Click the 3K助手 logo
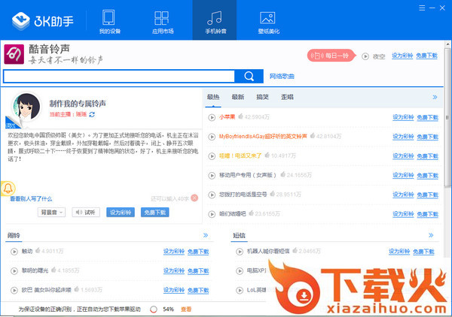The image size is (452, 317). tap(43, 21)
